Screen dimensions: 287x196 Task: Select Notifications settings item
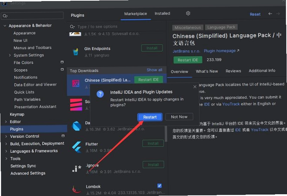(26, 77)
